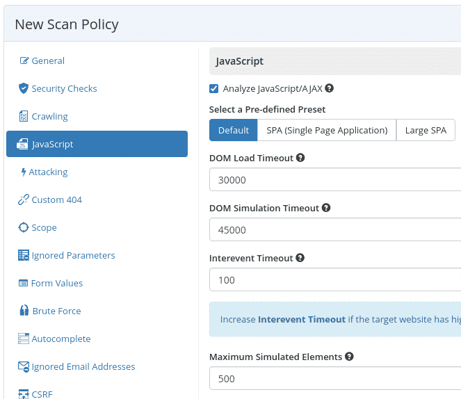Click the Maximum Simulated Elements help icon
The width and height of the screenshot is (461, 399).
(349, 357)
